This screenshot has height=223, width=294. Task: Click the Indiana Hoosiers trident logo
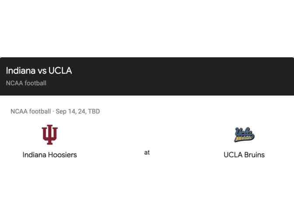click(49, 135)
